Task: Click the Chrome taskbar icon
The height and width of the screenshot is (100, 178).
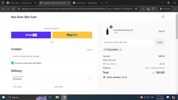Action: (64, 97)
